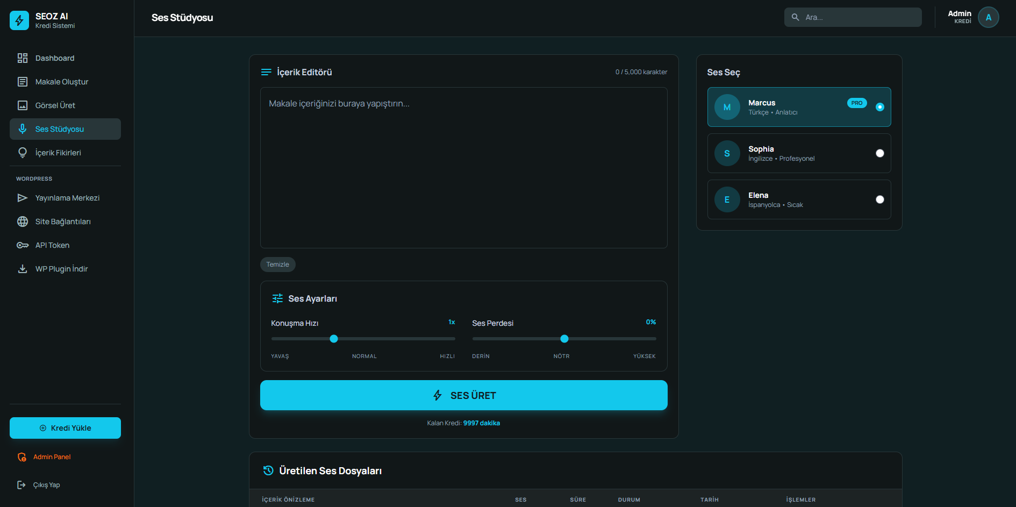Click the SÜRE column header
The image size is (1016, 507).
(x=578, y=499)
